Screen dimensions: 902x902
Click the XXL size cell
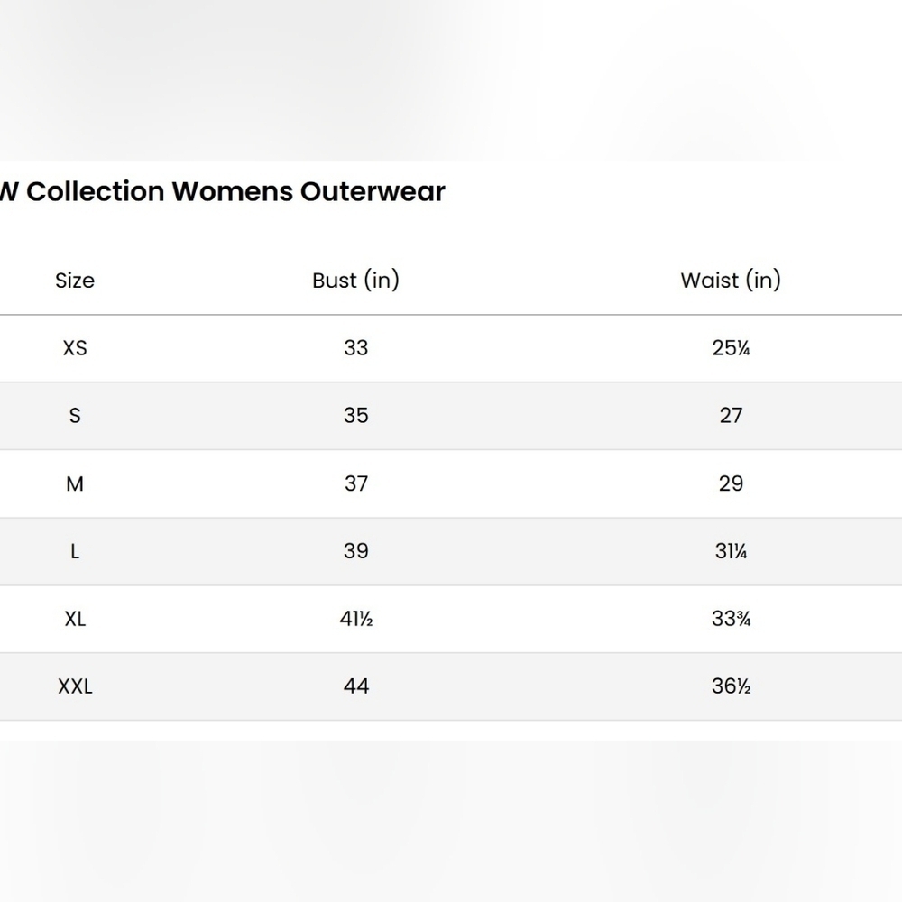(x=75, y=686)
